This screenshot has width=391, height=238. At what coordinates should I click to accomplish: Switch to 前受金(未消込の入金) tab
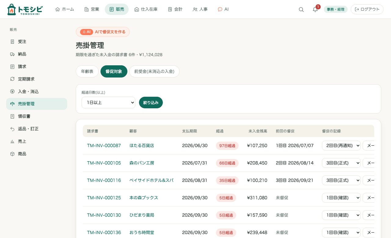(x=154, y=71)
